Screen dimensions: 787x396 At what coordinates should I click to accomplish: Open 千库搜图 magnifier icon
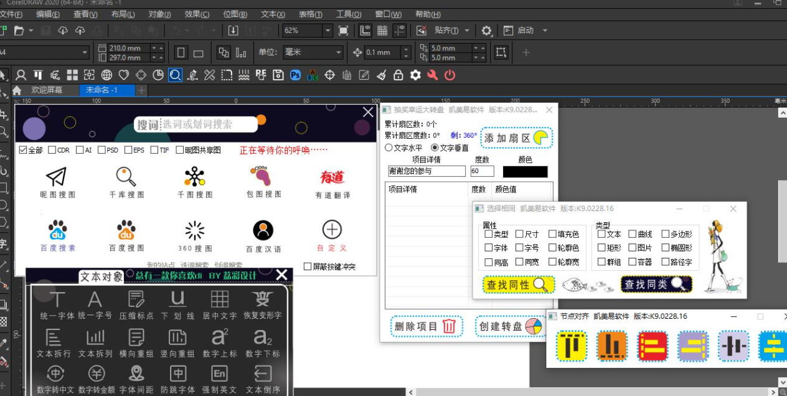[126, 177]
